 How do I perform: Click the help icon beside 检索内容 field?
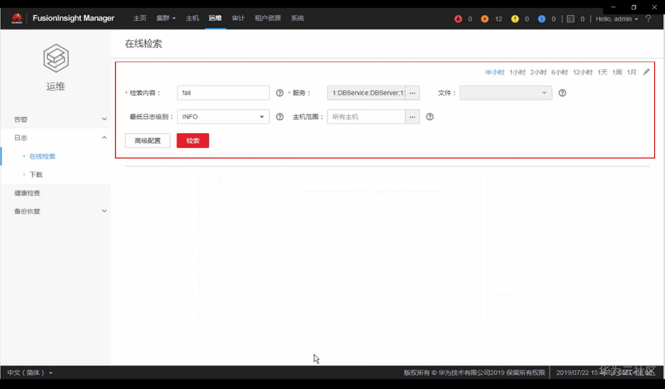(x=279, y=93)
